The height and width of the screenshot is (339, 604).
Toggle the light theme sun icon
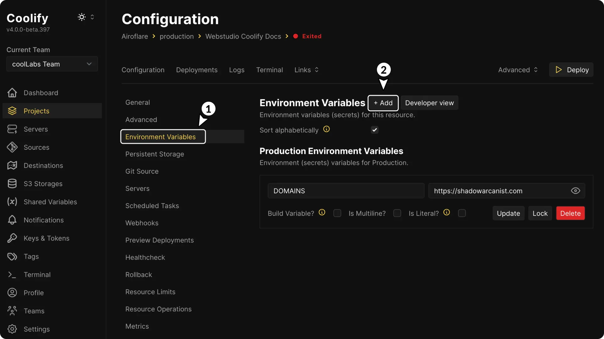click(x=82, y=17)
